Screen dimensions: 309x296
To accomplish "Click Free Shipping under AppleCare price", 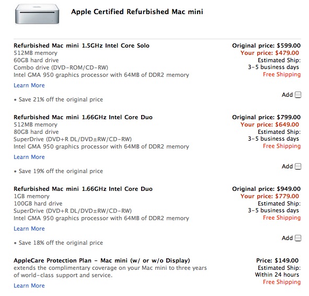I will coord(282,282).
